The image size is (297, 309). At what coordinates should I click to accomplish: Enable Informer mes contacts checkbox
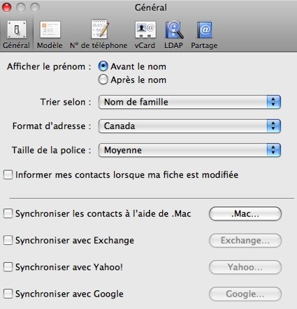tap(8, 174)
